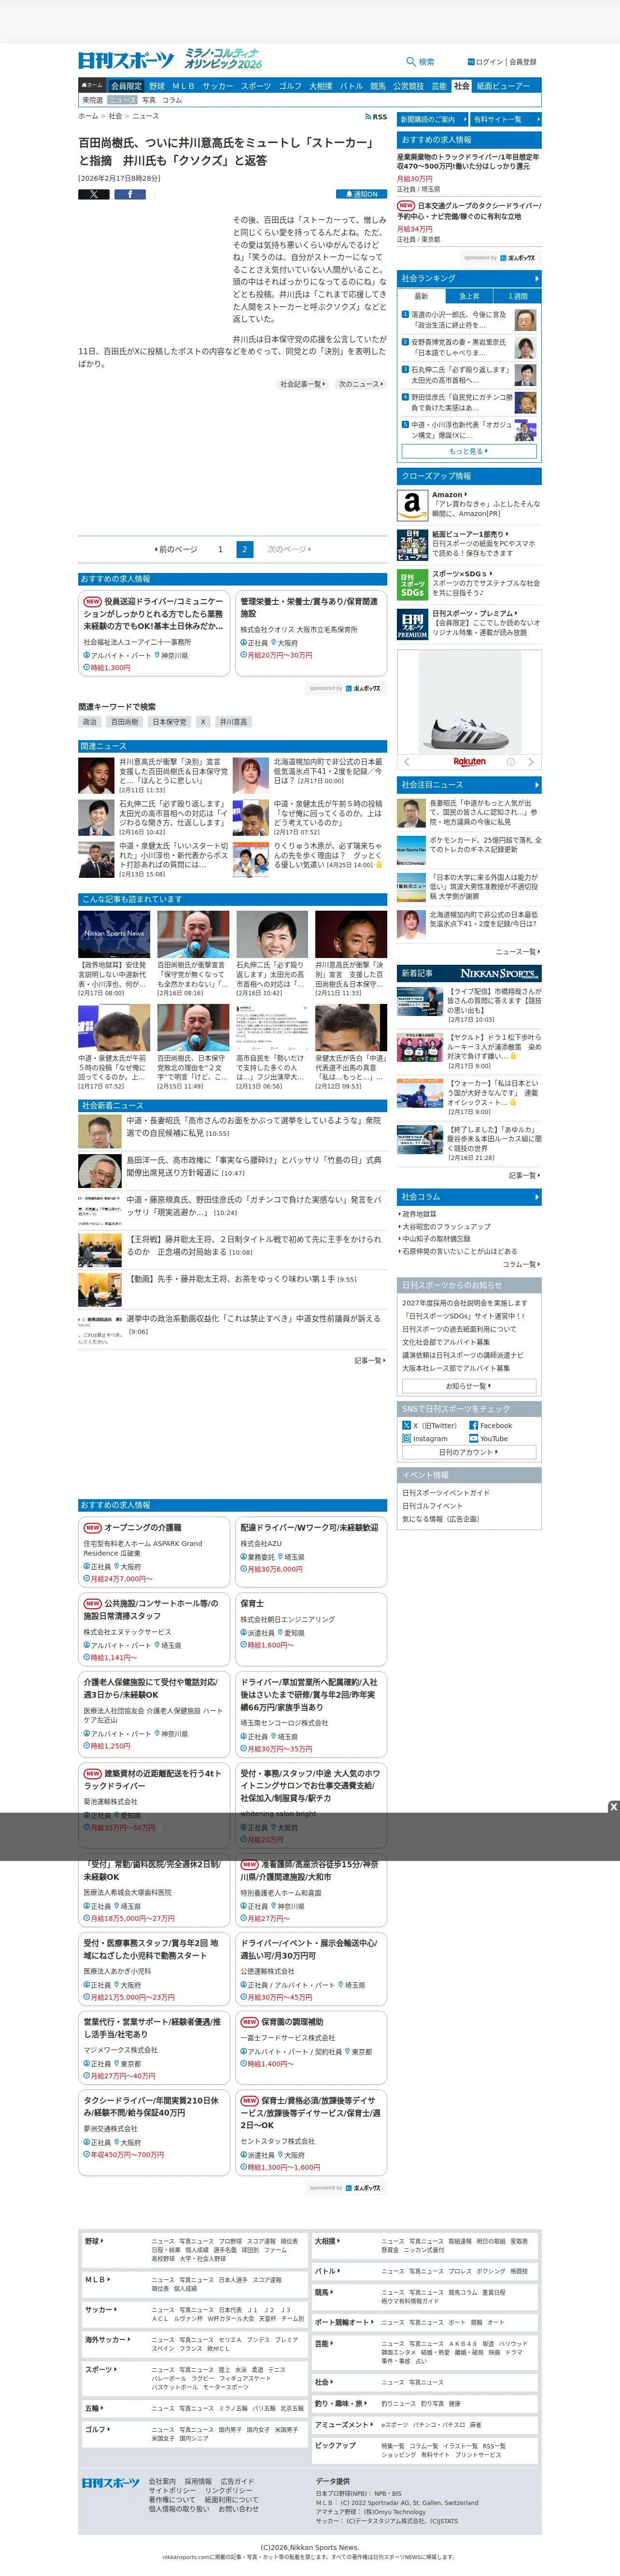Expand the 社会コラム header arrow
The image size is (620, 2576).
pos(536,1196)
